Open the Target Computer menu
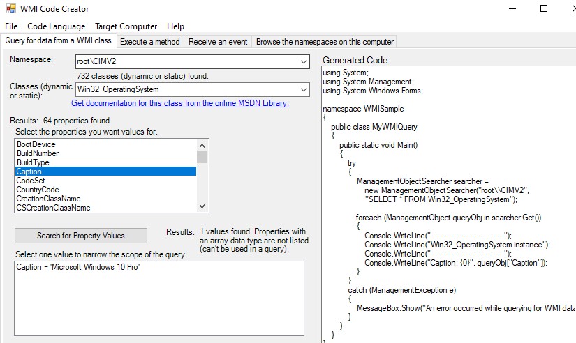Screen dimensions: 576x343 (126, 26)
